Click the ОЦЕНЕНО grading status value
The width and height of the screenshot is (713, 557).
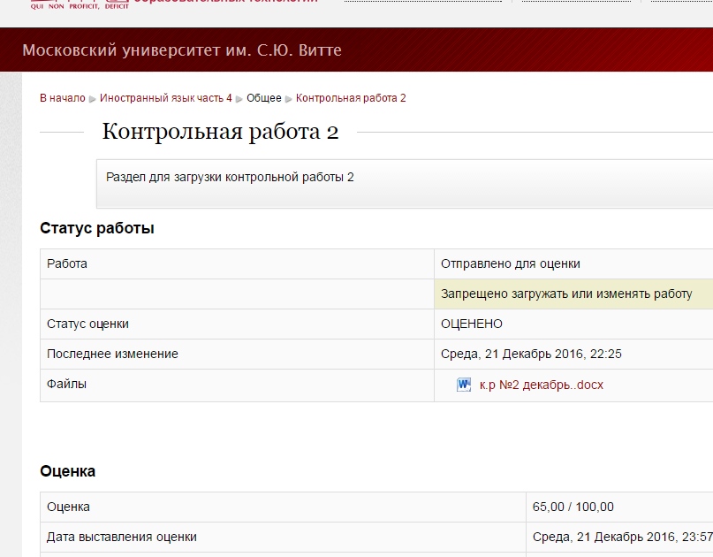coord(472,324)
